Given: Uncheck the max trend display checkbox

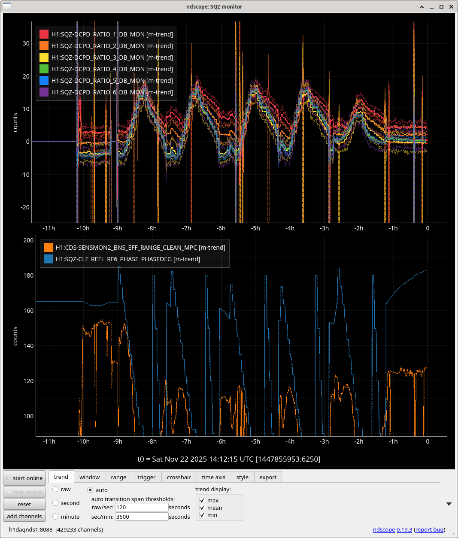Looking at the screenshot, I should pos(202,501).
